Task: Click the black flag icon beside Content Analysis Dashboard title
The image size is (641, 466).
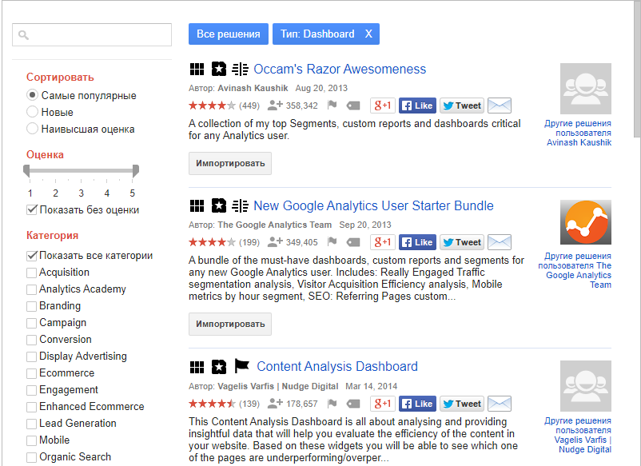Action: pyautogui.click(x=241, y=366)
